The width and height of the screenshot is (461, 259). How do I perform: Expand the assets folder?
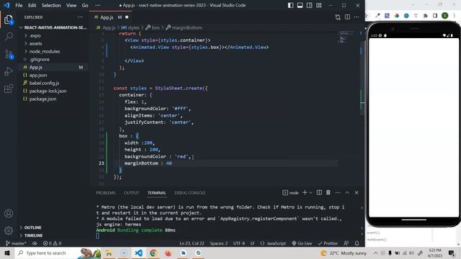point(53,43)
